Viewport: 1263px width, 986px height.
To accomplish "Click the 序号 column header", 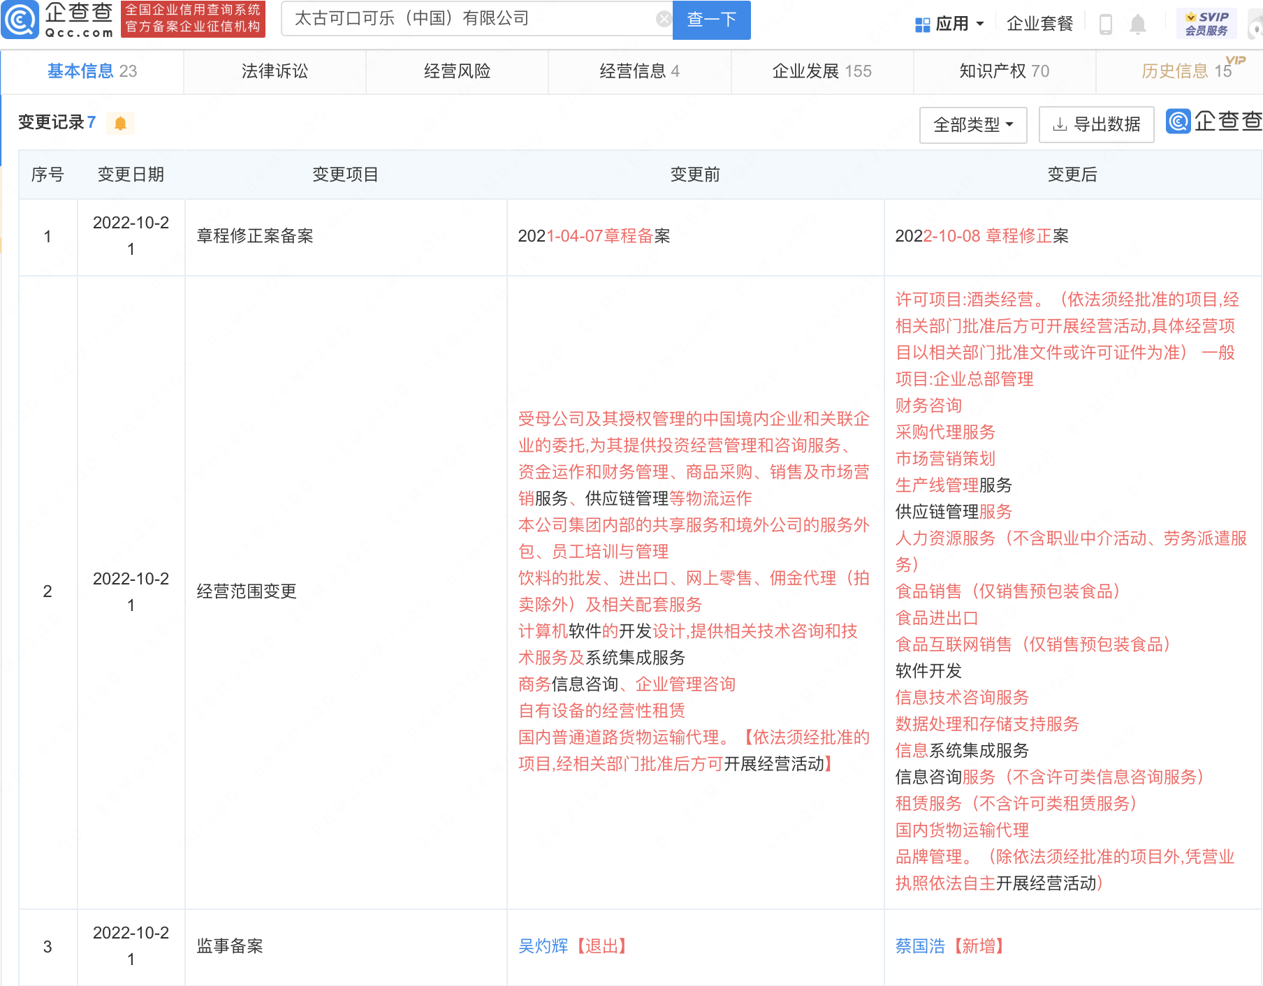I will coord(48,175).
